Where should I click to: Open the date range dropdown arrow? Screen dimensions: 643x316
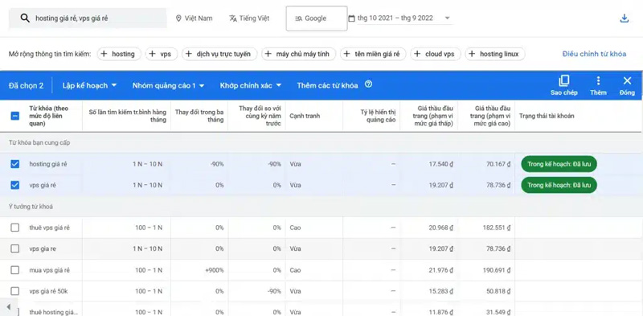448,18
